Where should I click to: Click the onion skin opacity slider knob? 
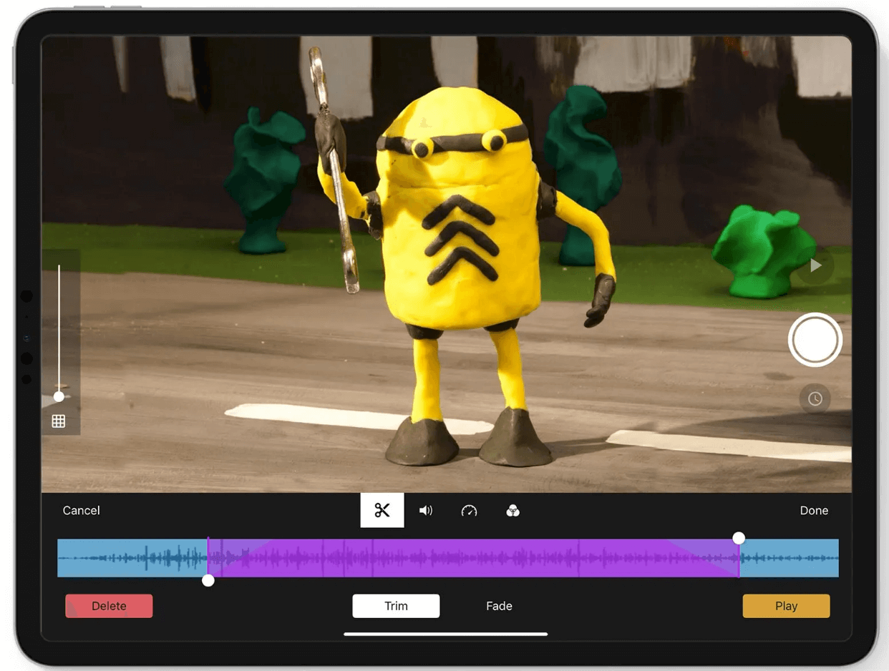(x=59, y=396)
